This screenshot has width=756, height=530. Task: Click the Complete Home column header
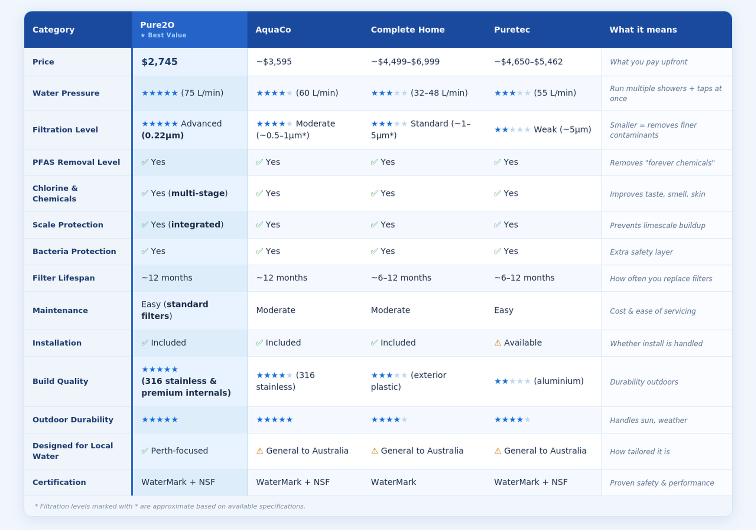407,30
